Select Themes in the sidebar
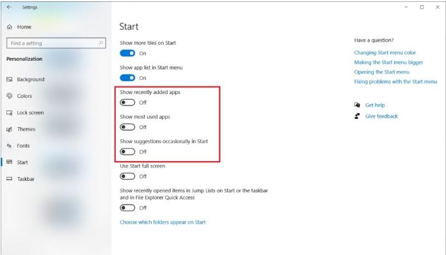Image resolution: width=446 pixels, height=255 pixels. (26, 129)
